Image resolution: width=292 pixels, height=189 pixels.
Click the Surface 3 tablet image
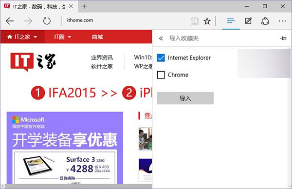39,166
